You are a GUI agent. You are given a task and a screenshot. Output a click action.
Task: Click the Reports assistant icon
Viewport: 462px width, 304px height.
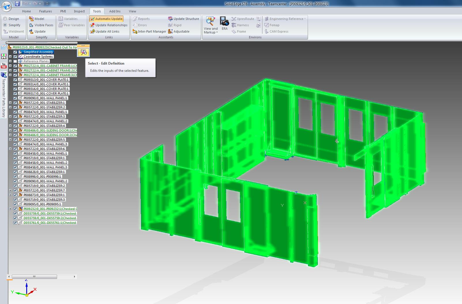pos(135,19)
